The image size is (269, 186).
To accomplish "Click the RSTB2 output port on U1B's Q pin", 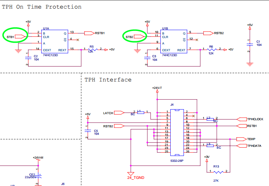I will coord(208,33).
